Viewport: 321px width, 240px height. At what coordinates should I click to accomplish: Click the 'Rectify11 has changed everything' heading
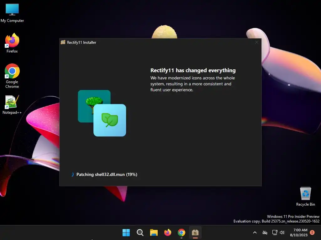pyautogui.click(x=193, y=70)
